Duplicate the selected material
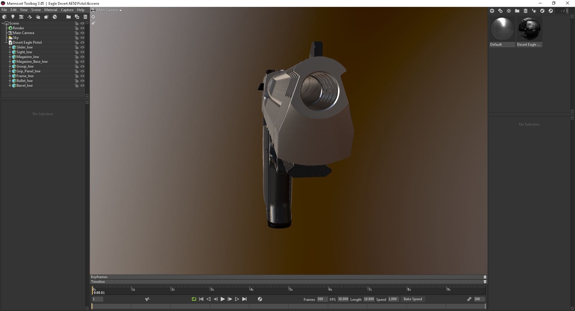Screen dimensions: 575x311 pyautogui.click(x=500, y=11)
